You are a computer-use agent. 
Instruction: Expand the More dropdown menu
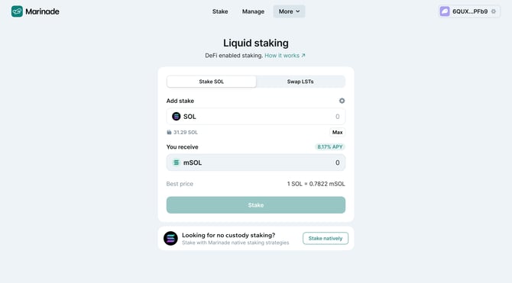289,11
